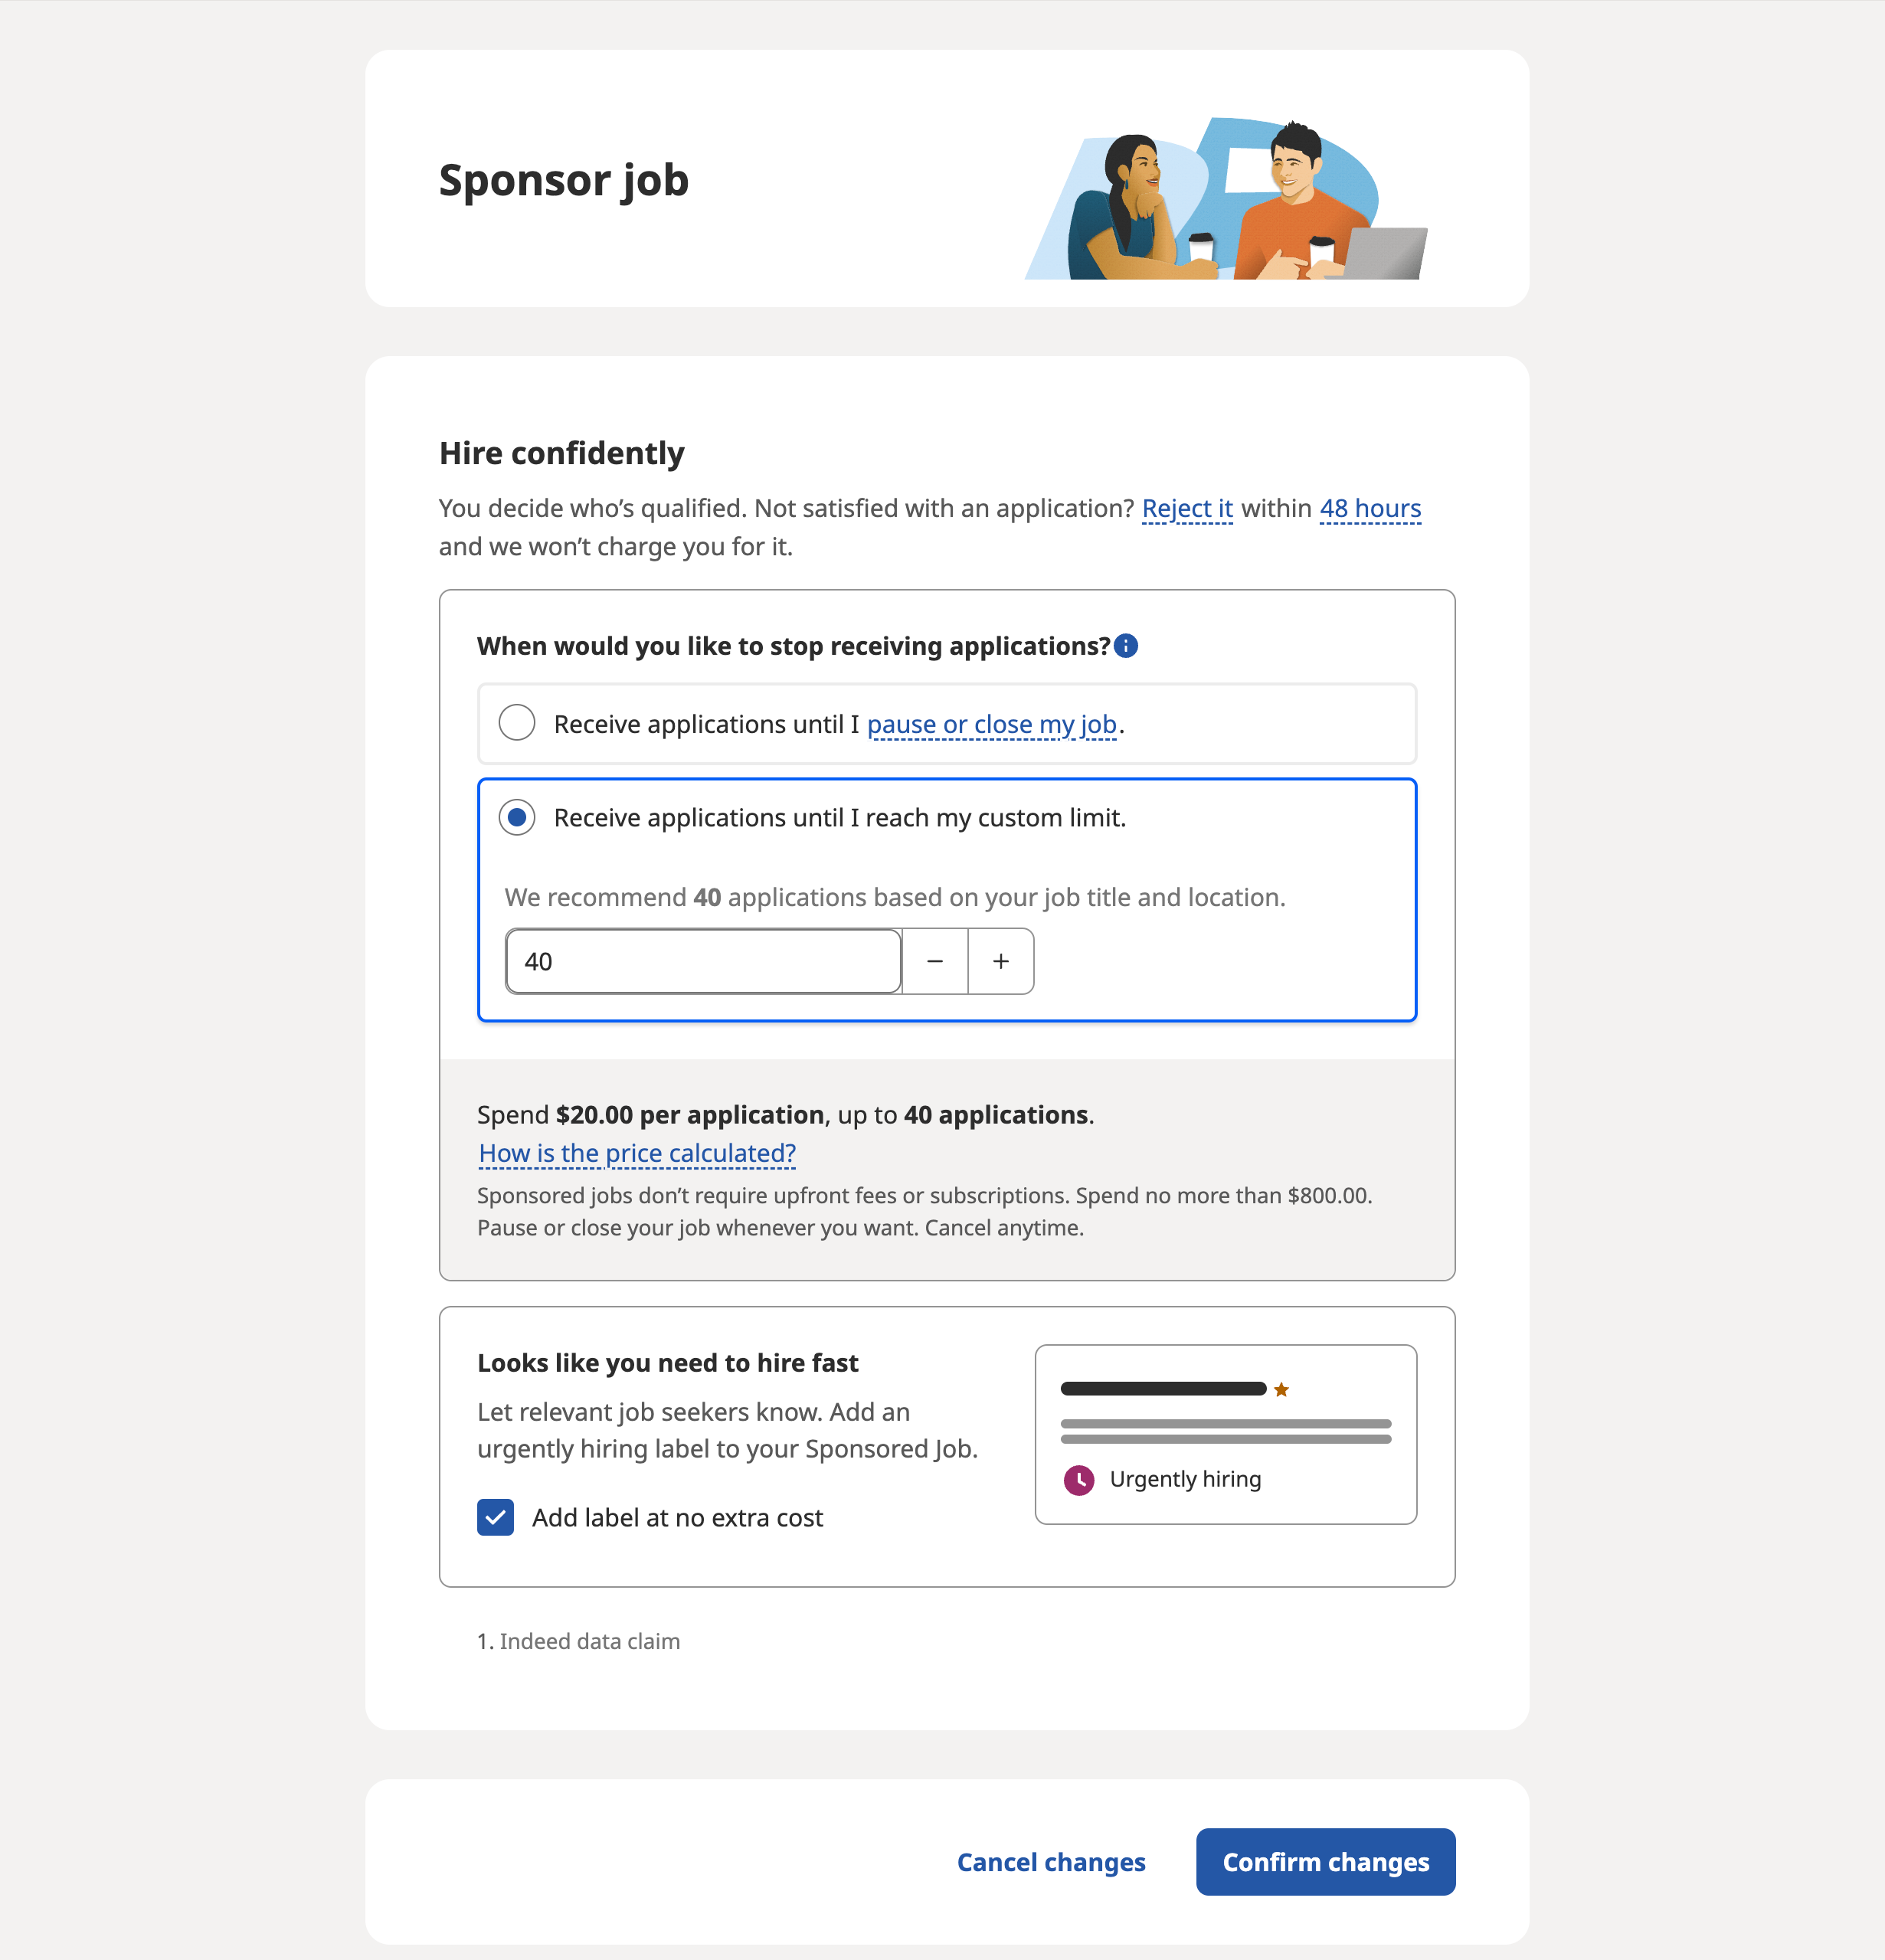Click the urgently hiring clock icon
Screen dimensions: 1885x1960
(1080, 1479)
